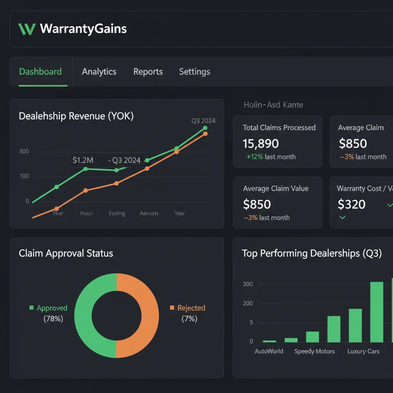Open the Reports tab

coord(148,71)
